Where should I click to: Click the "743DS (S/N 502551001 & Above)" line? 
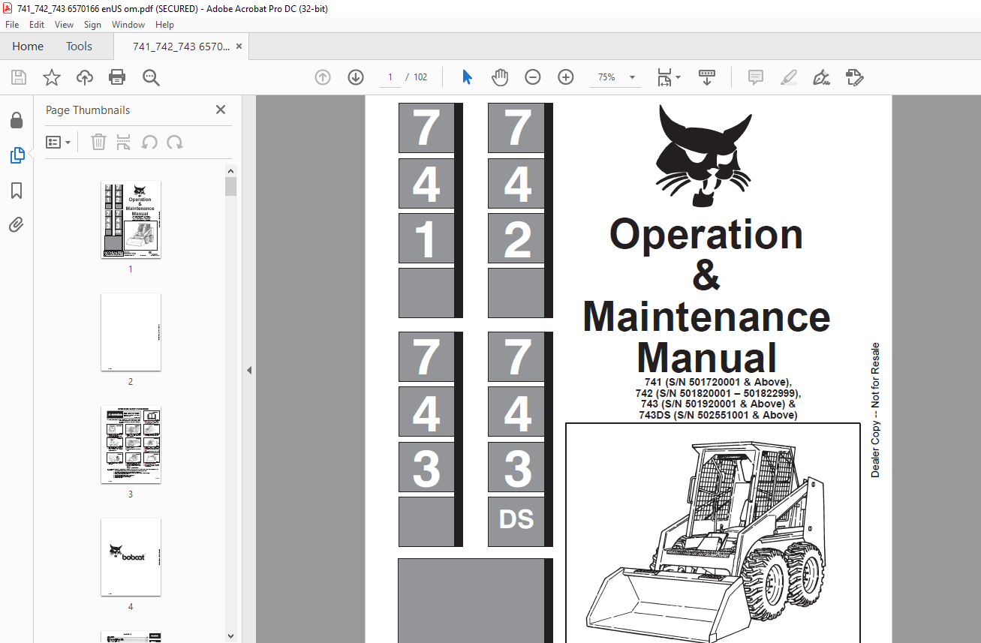[718, 415]
